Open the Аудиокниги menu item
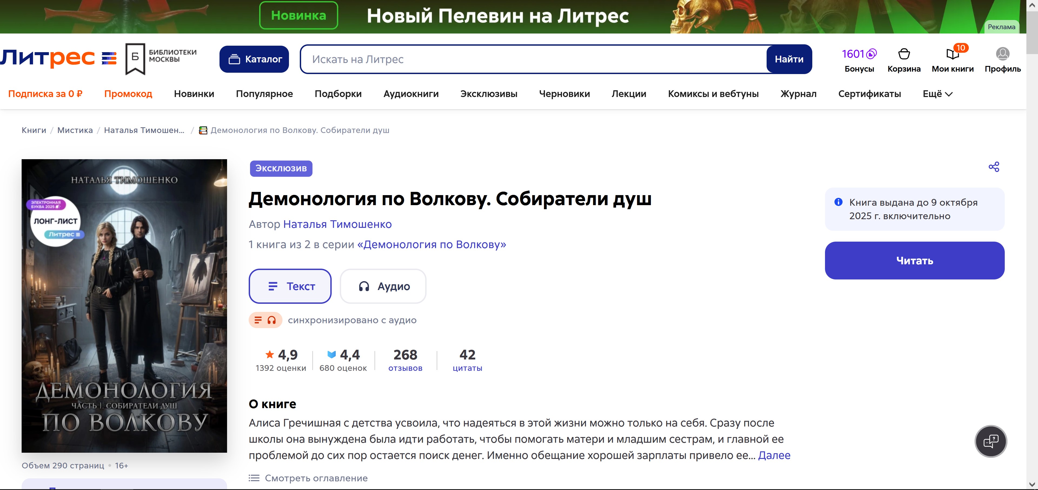 pyautogui.click(x=411, y=94)
